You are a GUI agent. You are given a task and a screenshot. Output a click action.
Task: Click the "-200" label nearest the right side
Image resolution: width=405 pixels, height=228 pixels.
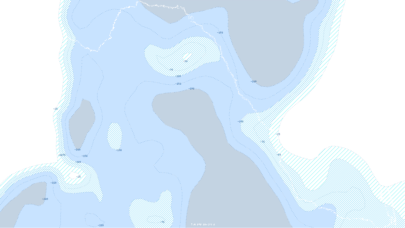(x=253, y=82)
